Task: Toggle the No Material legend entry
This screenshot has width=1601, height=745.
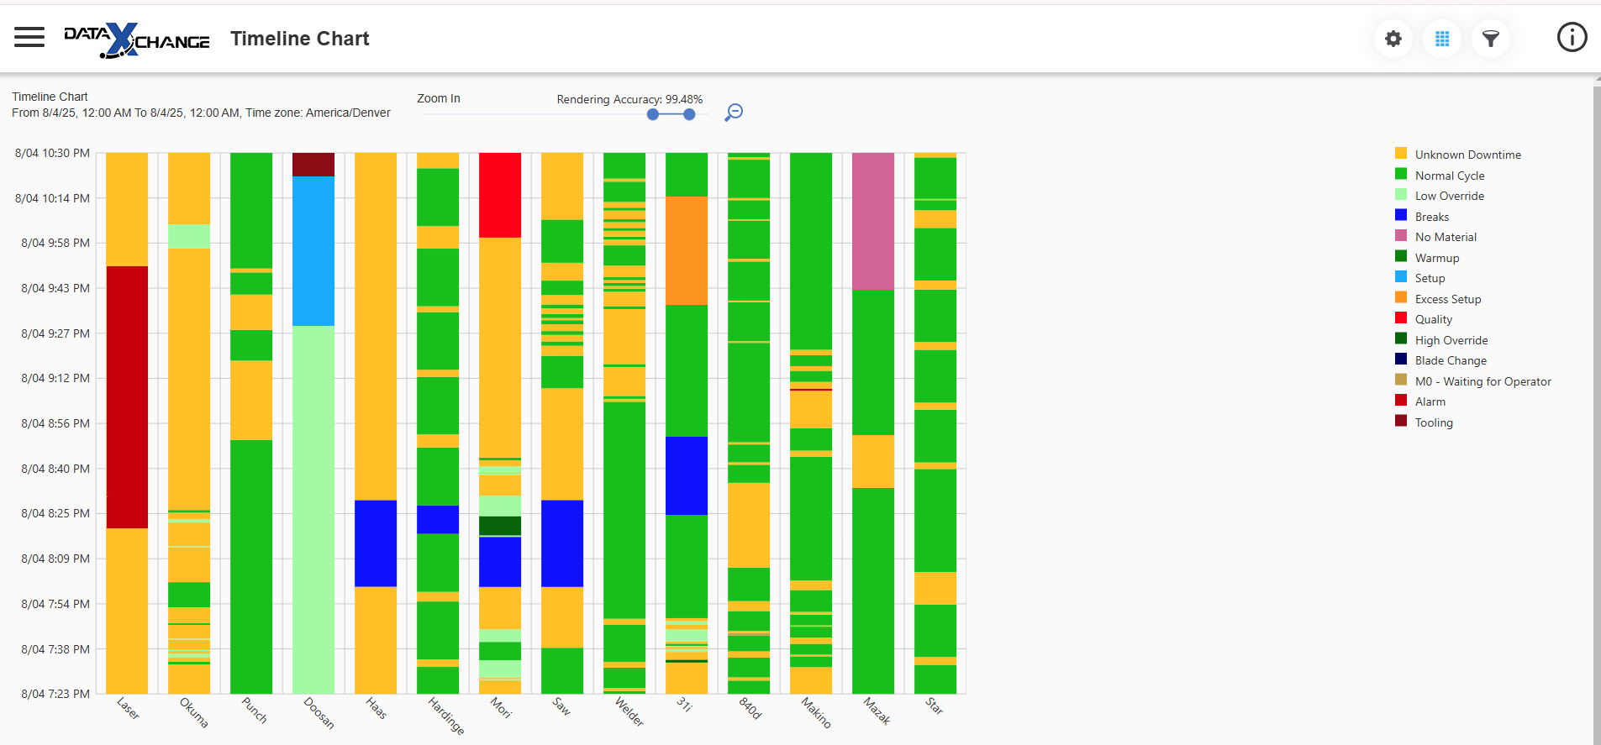Action: (1445, 237)
